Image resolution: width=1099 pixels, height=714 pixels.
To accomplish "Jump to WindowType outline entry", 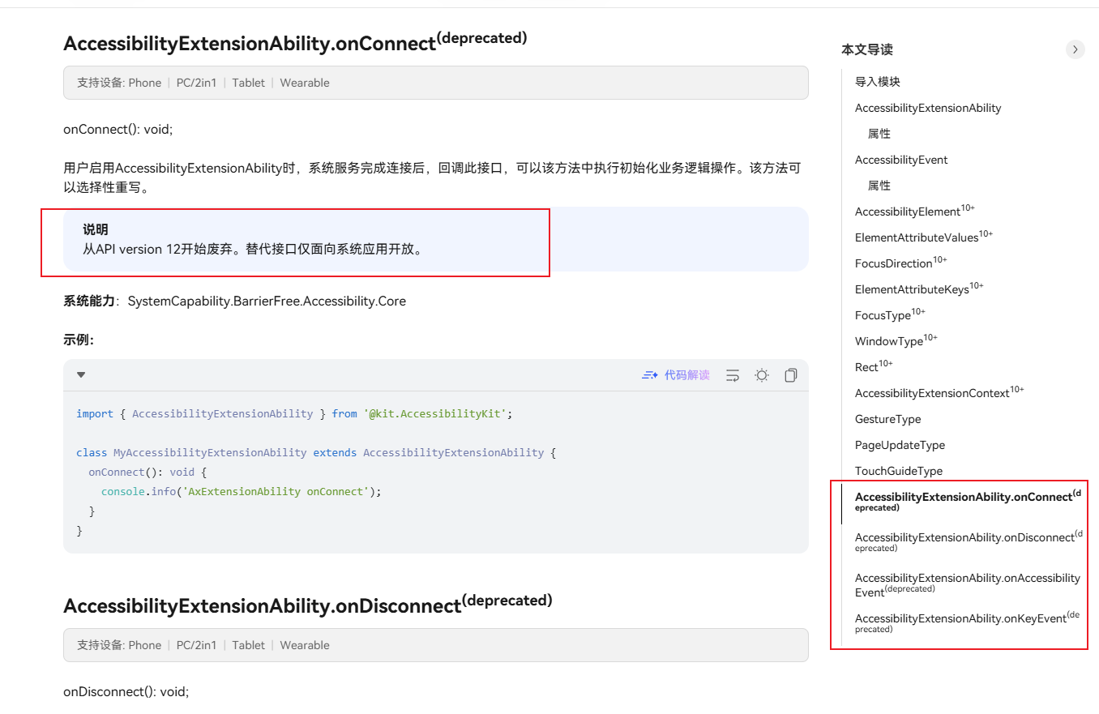I will tap(896, 340).
